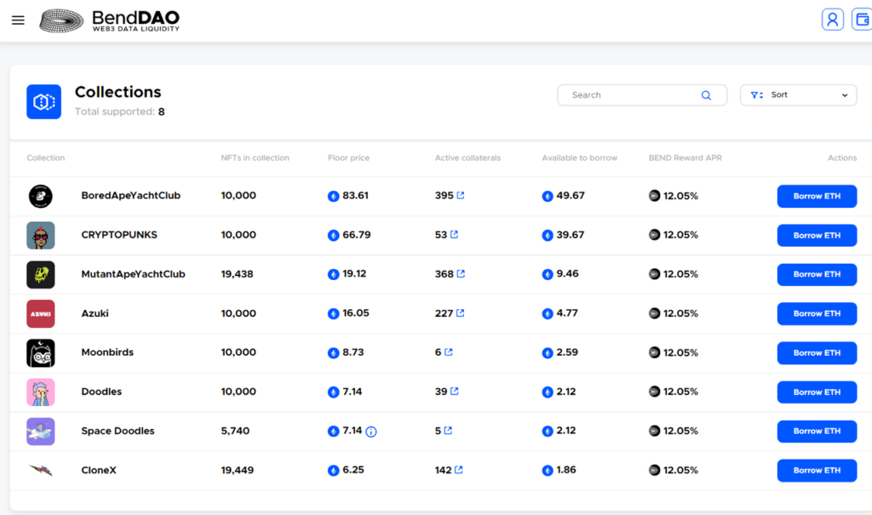This screenshot has width=872, height=515.
Task: Click the BoredApeYachtClub collection avatar
Action: click(x=41, y=197)
